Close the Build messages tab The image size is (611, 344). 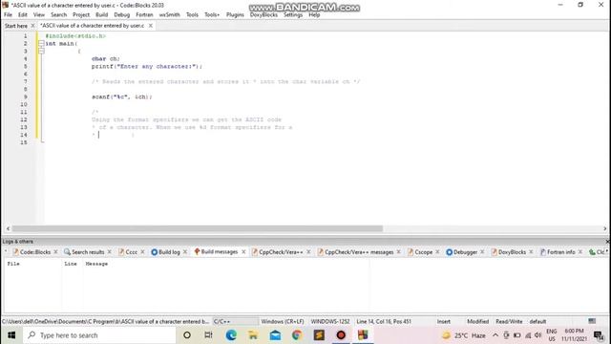243,252
